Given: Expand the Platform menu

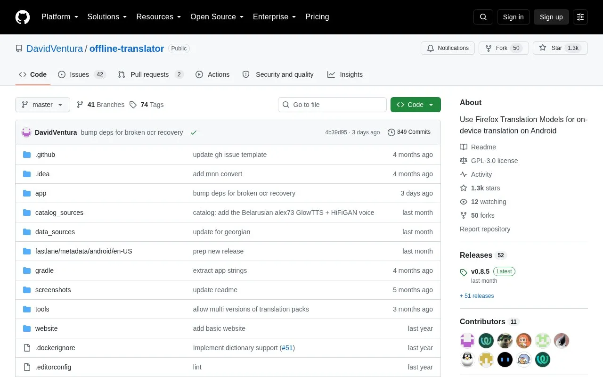Looking at the screenshot, I should 60,17.
